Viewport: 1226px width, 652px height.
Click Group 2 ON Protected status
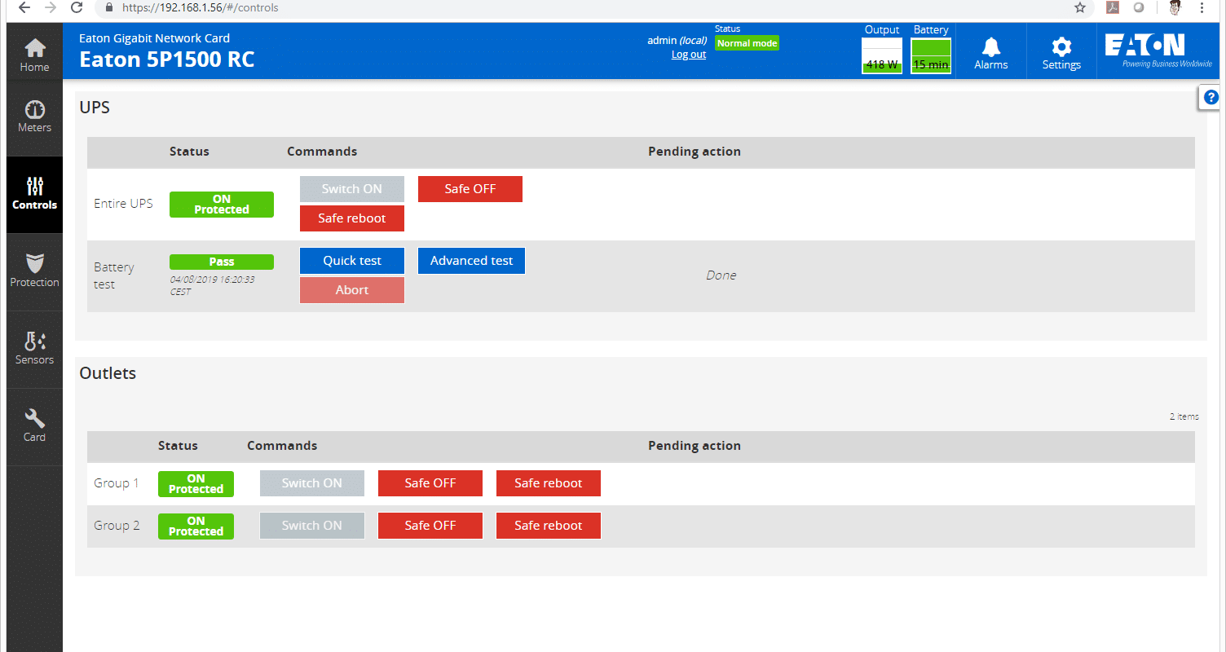coord(196,526)
